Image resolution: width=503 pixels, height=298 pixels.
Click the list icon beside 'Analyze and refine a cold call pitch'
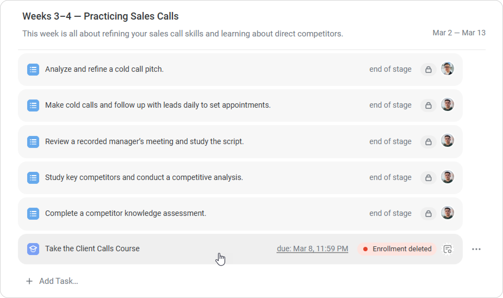tap(33, 70)
